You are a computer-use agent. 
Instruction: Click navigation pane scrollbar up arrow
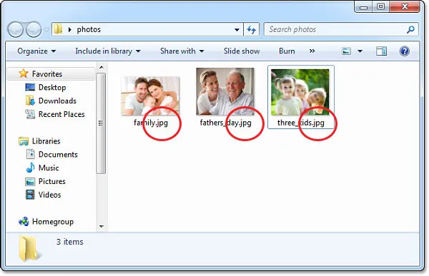tap(102, 67)
